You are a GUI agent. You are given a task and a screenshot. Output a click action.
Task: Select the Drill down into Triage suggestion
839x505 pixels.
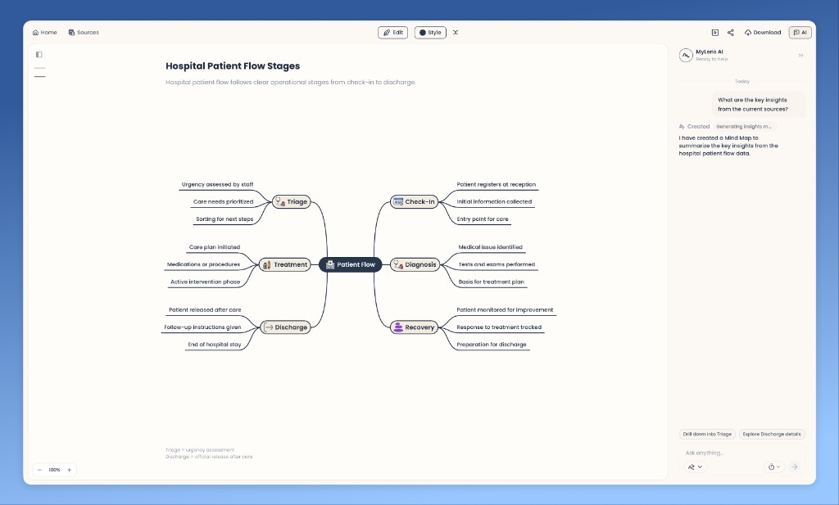[707, 434]
